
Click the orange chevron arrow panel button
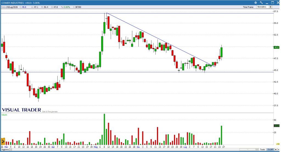click(x=3, y=141)
